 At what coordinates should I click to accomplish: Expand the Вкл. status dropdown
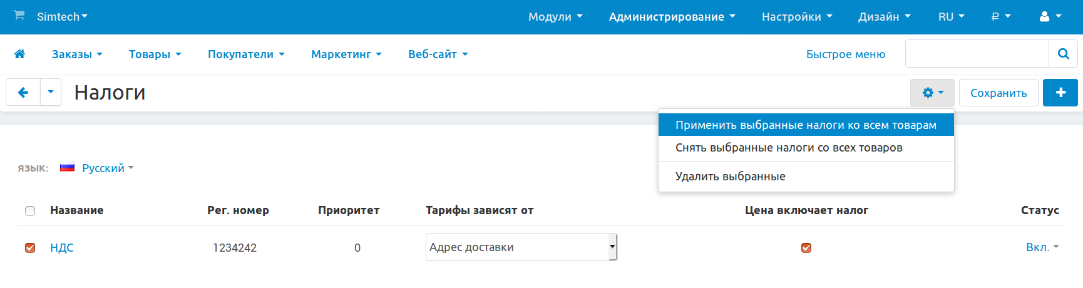[x=1042, y=247]
